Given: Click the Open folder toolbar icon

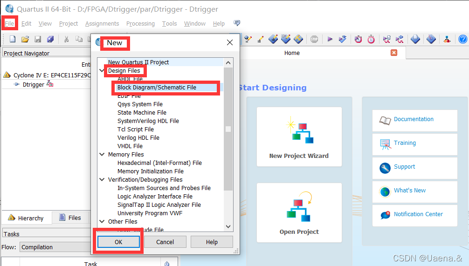Looking at the screenshot, I should click(x=25, y=39).
